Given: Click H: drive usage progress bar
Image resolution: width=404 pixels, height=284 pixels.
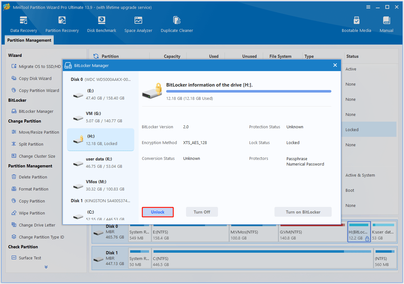Looking at the screenshot, I should pyautogui.click(x=249, y=91).
